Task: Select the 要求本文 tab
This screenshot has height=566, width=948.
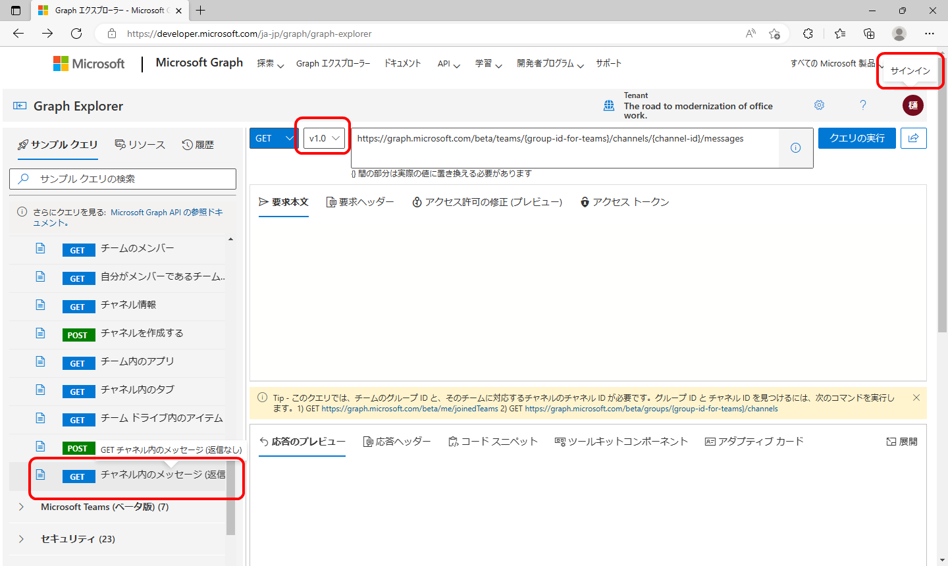Action: click(284, 202)
